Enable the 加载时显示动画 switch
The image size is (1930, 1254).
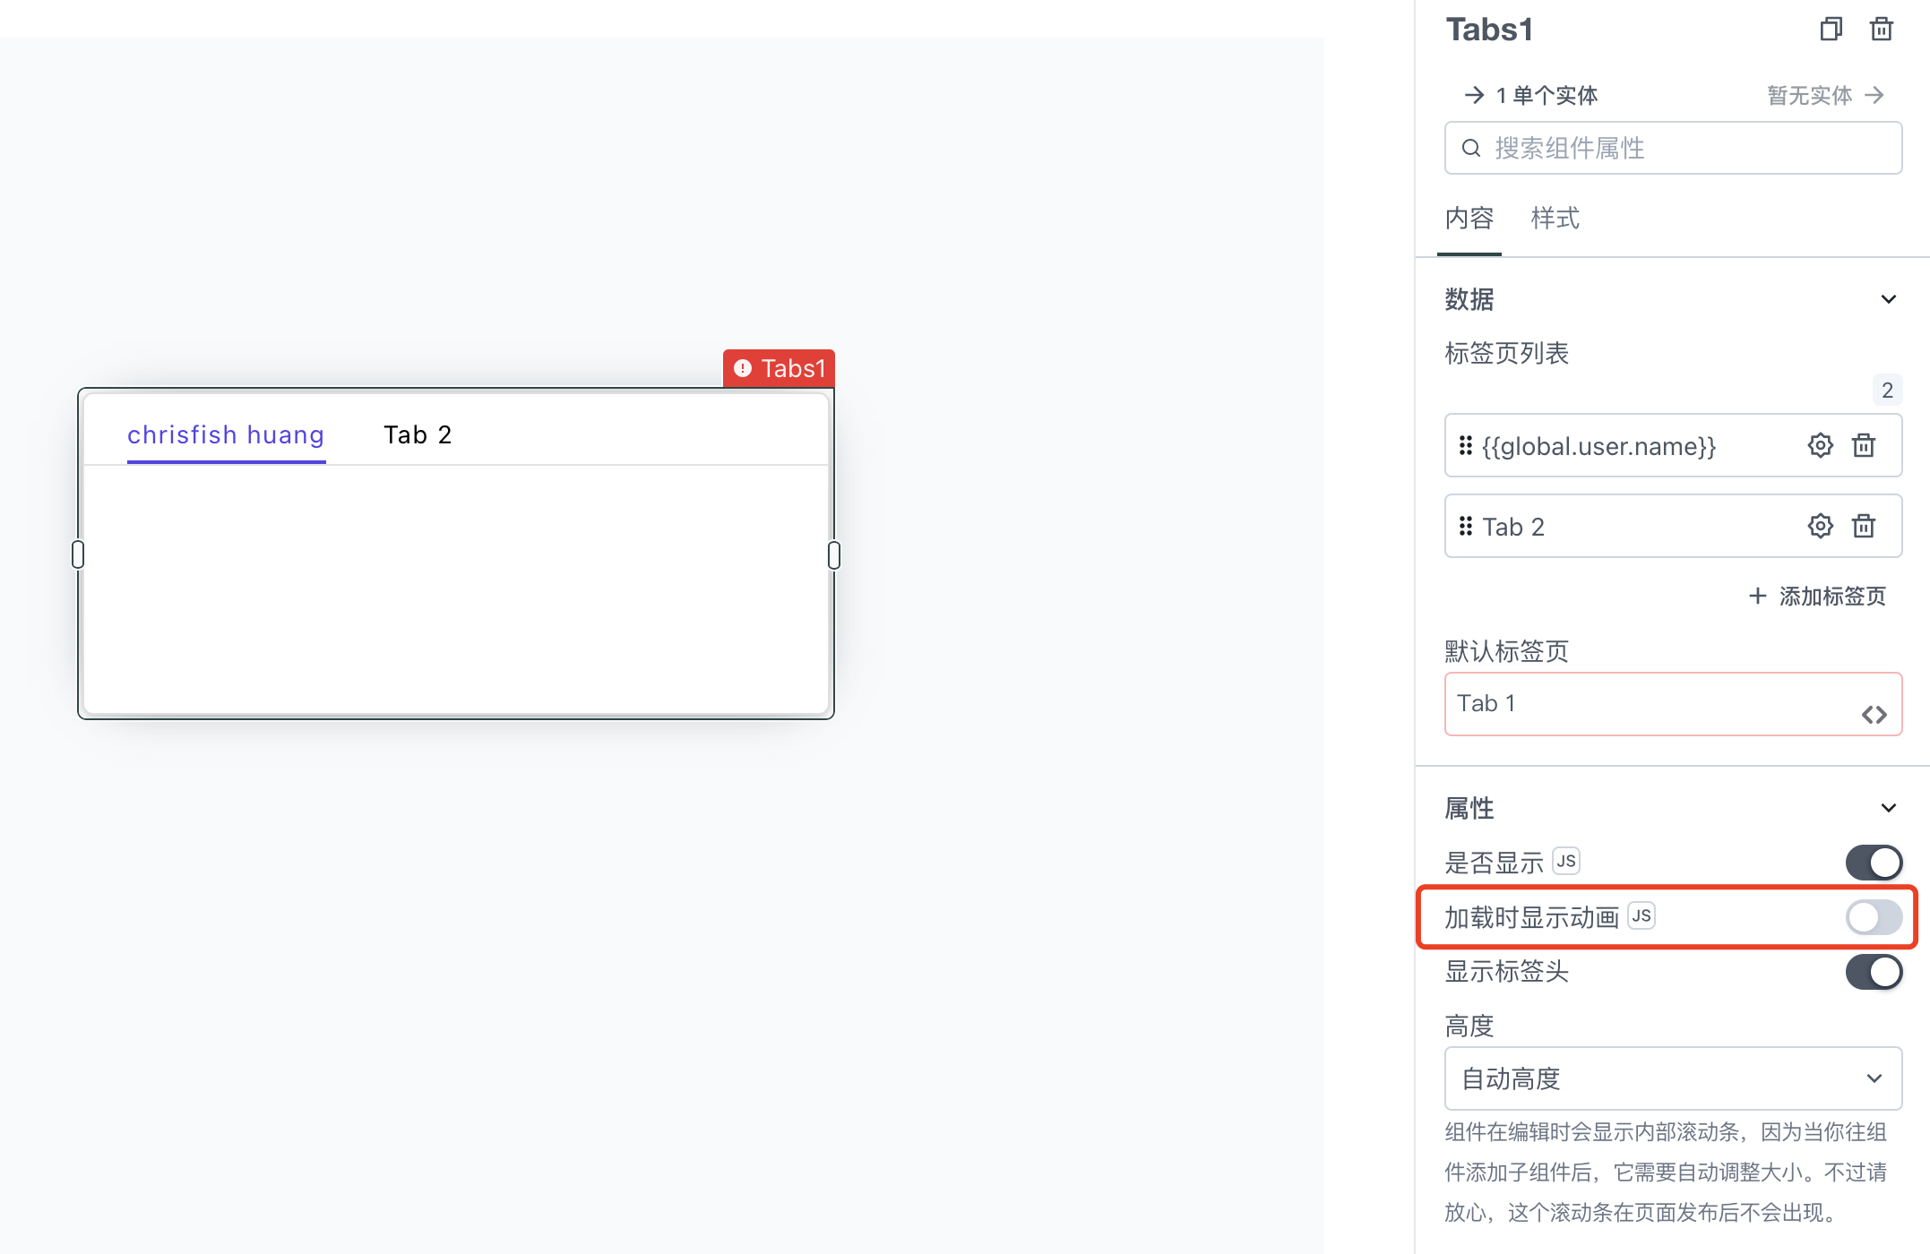point(1874,917)
